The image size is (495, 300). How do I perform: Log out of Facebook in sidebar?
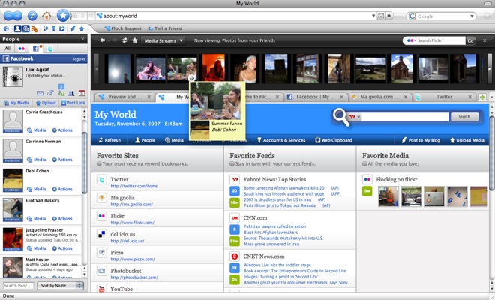point(79,58)
